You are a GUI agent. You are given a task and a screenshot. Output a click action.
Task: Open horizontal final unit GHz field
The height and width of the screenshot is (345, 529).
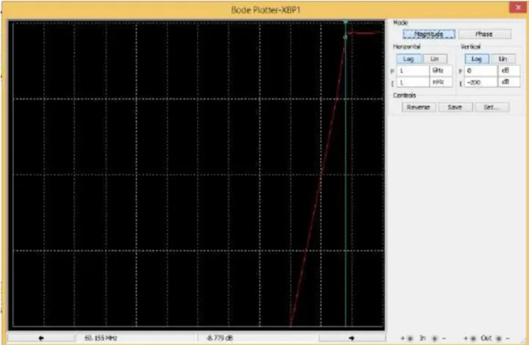(440, 71)
